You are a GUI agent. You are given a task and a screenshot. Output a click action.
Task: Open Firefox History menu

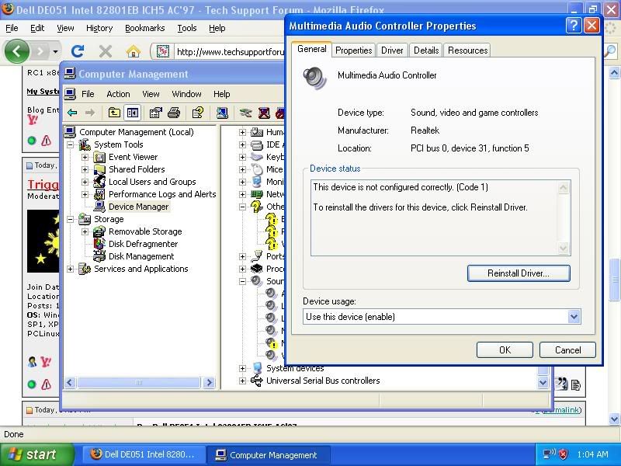click(99, 28)
